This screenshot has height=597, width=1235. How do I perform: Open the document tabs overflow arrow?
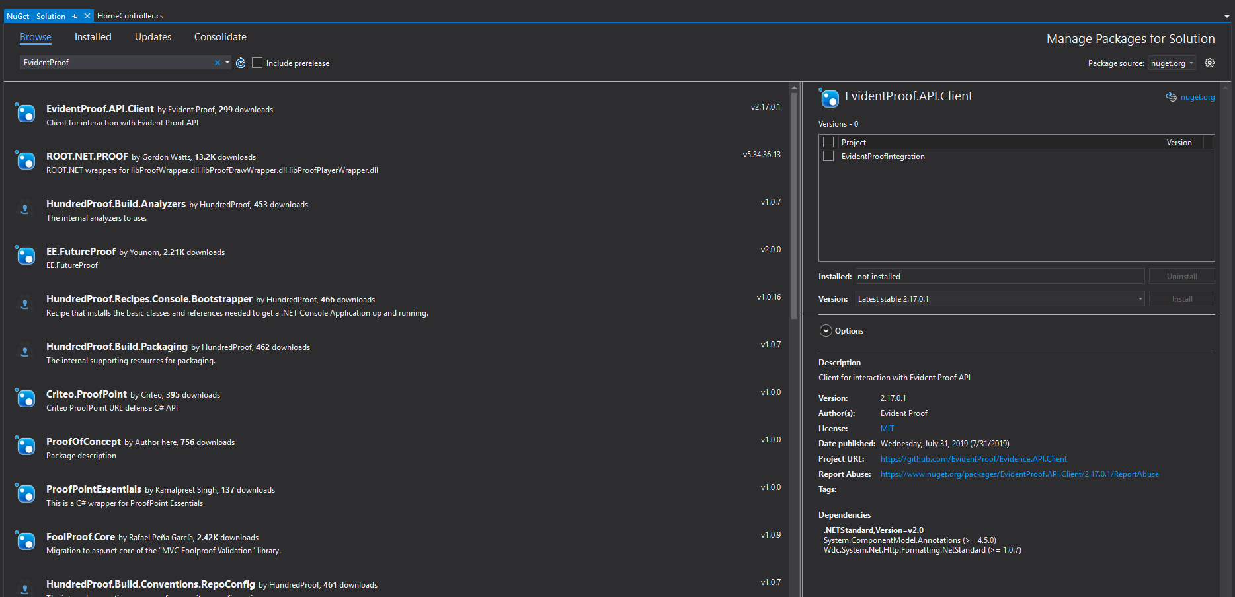click(x=1227, y=17)
